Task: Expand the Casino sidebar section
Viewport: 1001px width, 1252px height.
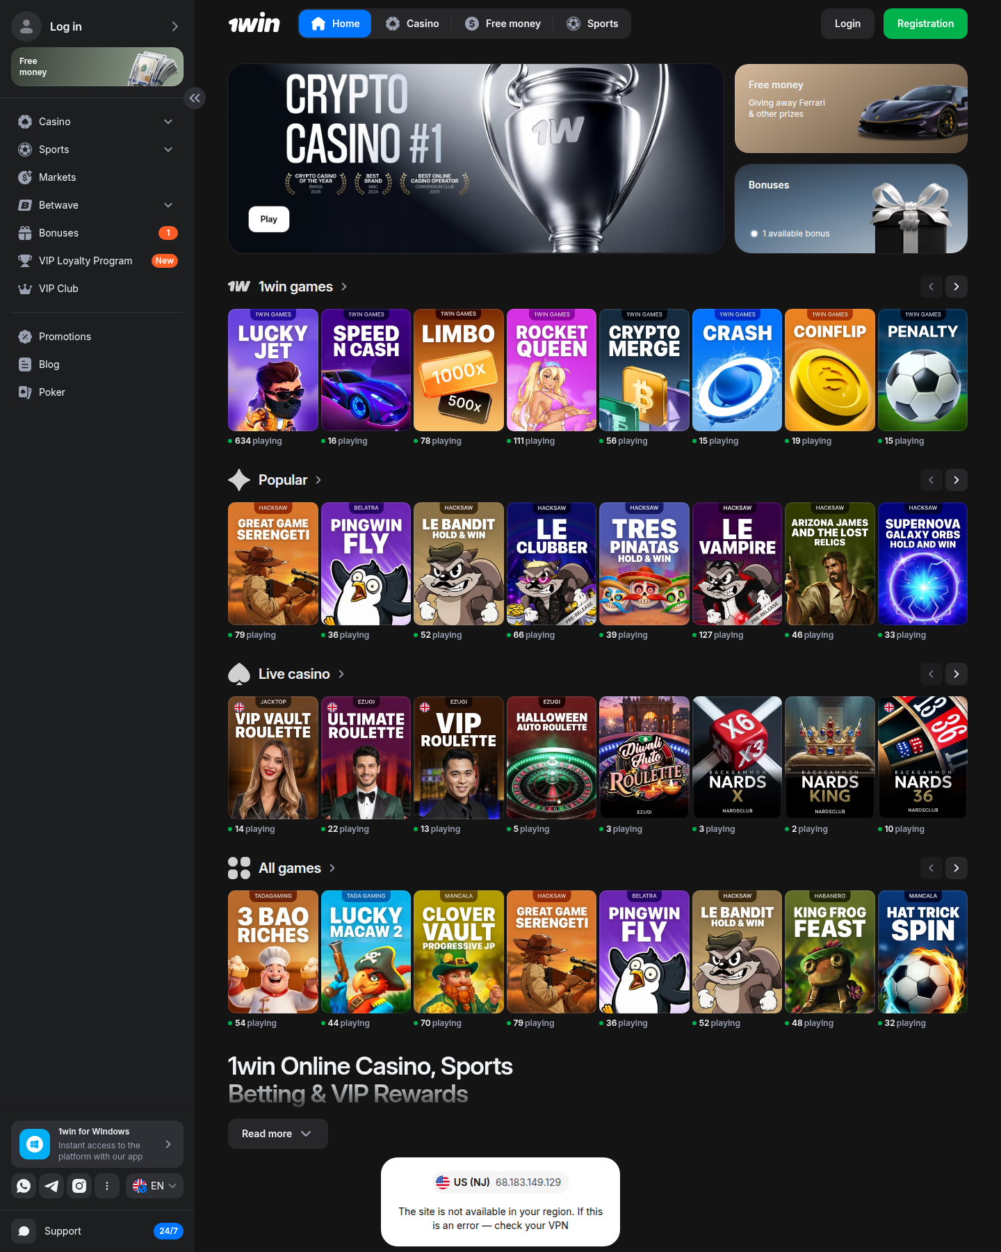Action: (x=168, y=122)
